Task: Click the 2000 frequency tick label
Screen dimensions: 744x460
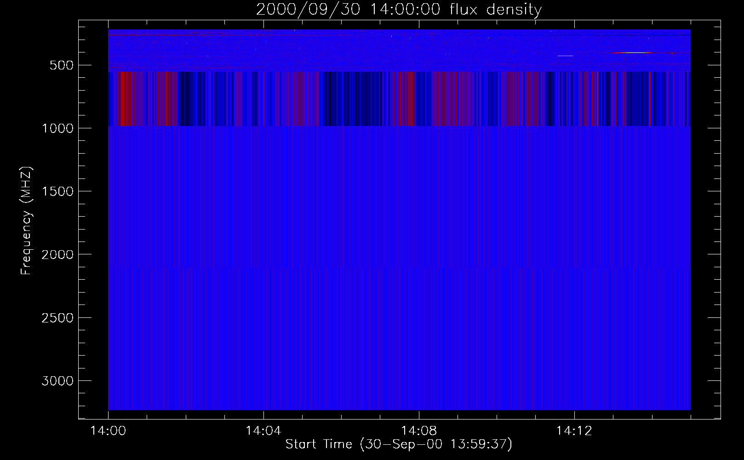Action: point(57,254)
